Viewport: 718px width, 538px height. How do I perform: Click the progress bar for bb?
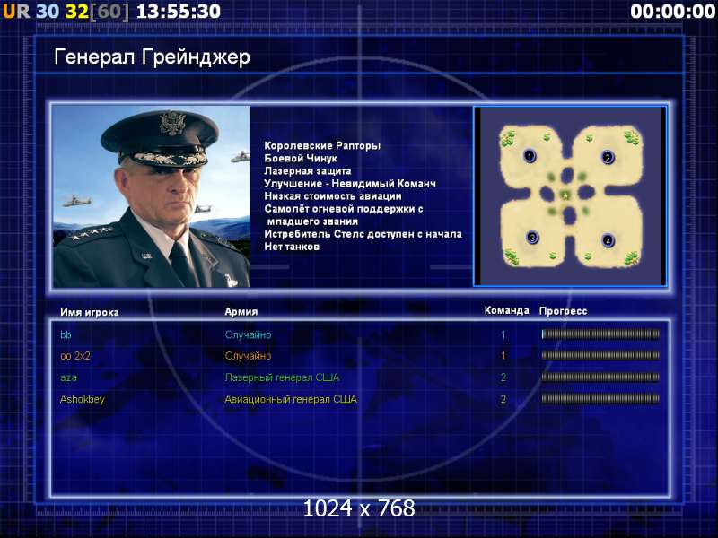[x=600, y=334]
